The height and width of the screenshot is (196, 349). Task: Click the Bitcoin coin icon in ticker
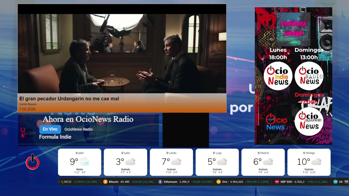tap(106, 182)
